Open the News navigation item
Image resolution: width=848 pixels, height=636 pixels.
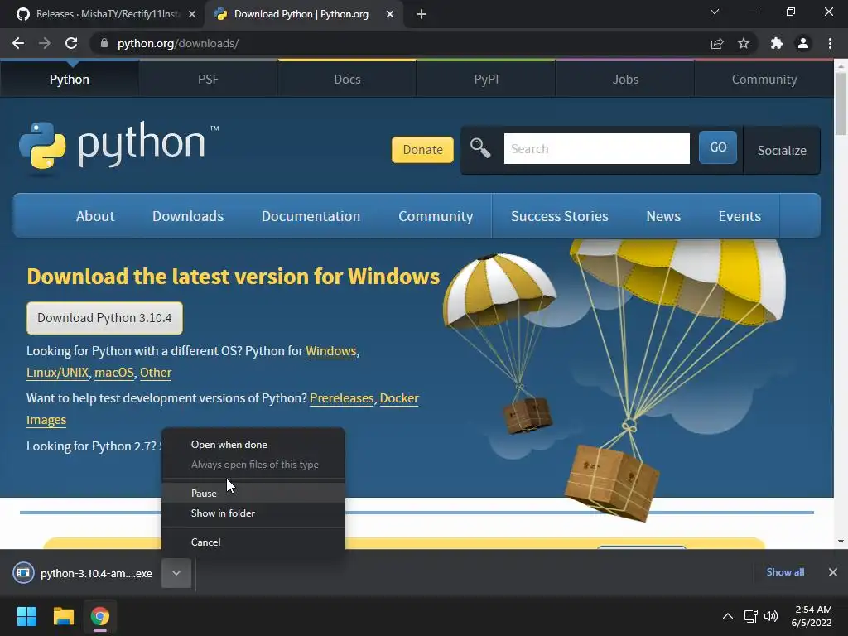pos(663,216)
